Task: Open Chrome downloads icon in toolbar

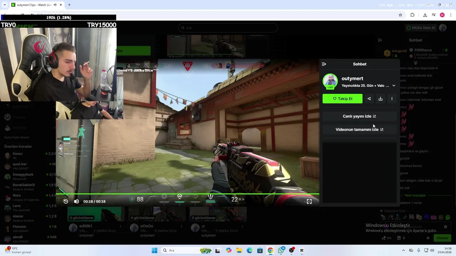Action: [x=425, y=15]
